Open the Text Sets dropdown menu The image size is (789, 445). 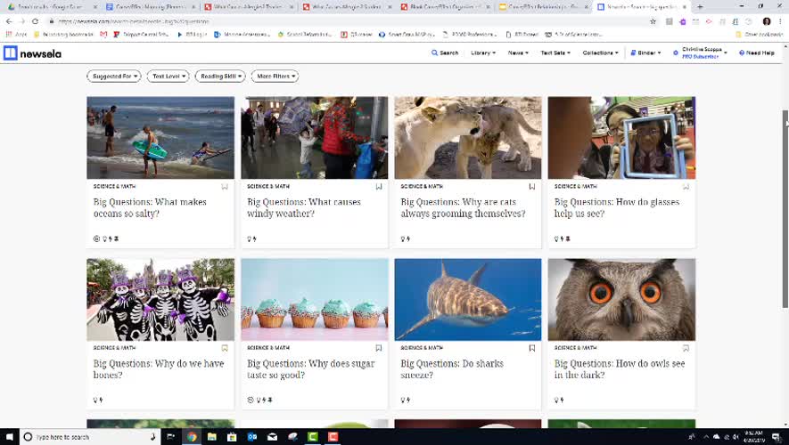(x=555, y=53)
